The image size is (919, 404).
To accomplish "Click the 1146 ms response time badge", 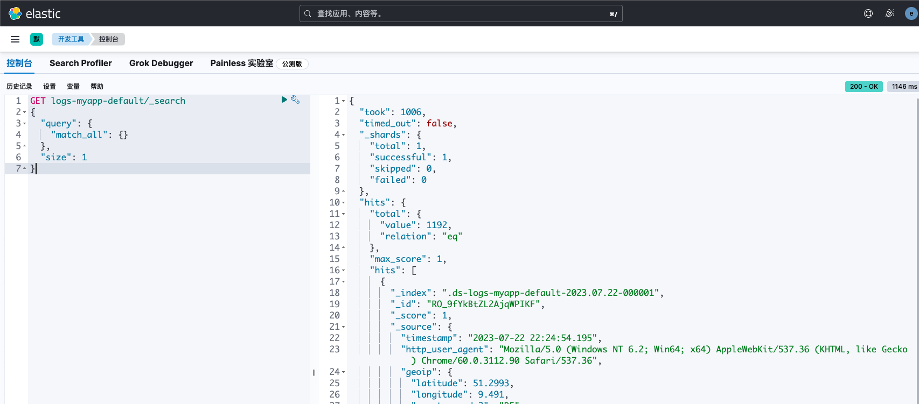I will tap(904, 87).
